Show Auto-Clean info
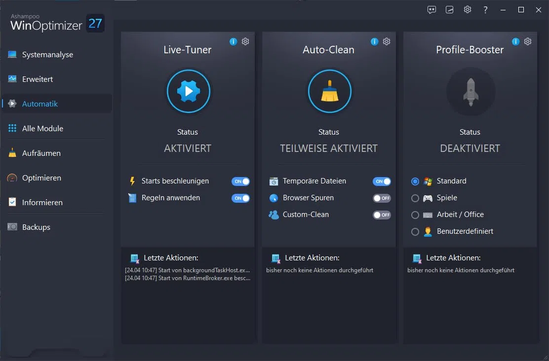Viewport: 549px width, 361px height. (374, 41)
